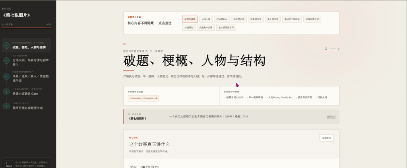Click the checkmark icon beside 分场大纲、场景写作与剧本医生
The width and height of the screenshot is (407, 168).
pyautogui.click(x=6, y=61)
